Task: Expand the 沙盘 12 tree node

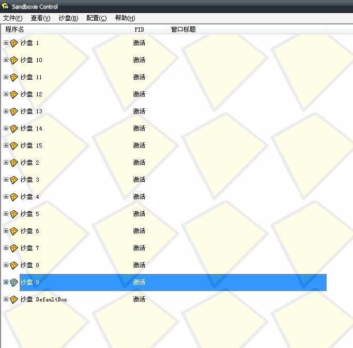Action: tap(6, 94)
